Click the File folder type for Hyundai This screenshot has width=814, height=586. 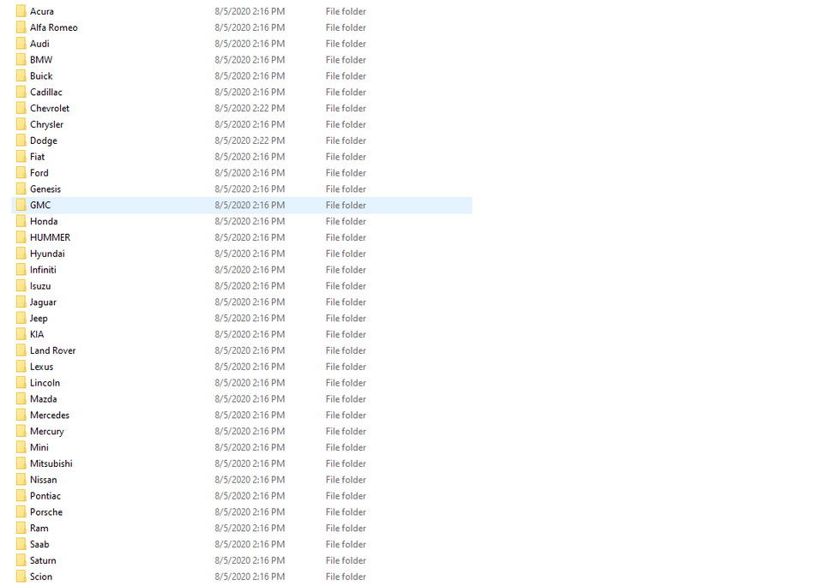point(346,253)
